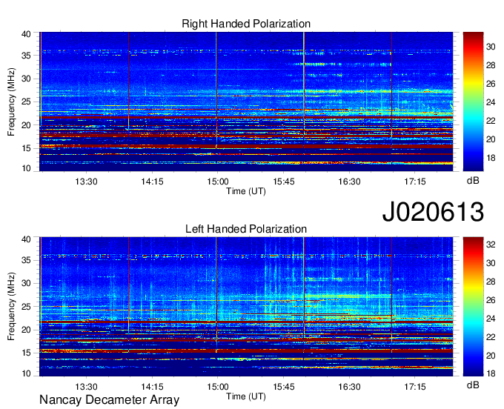The height and width of the screenshot is (409, 504).
Task: Click the "15" frequency tick of top plot
Action: coord(27,148)
